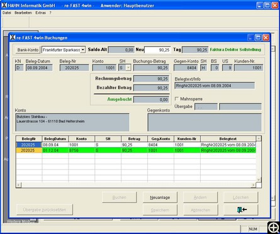This screenshot has width=280, height=234.
Task: Click the KN field showing D
Action: pyautogui.click(x=19, y=68)
